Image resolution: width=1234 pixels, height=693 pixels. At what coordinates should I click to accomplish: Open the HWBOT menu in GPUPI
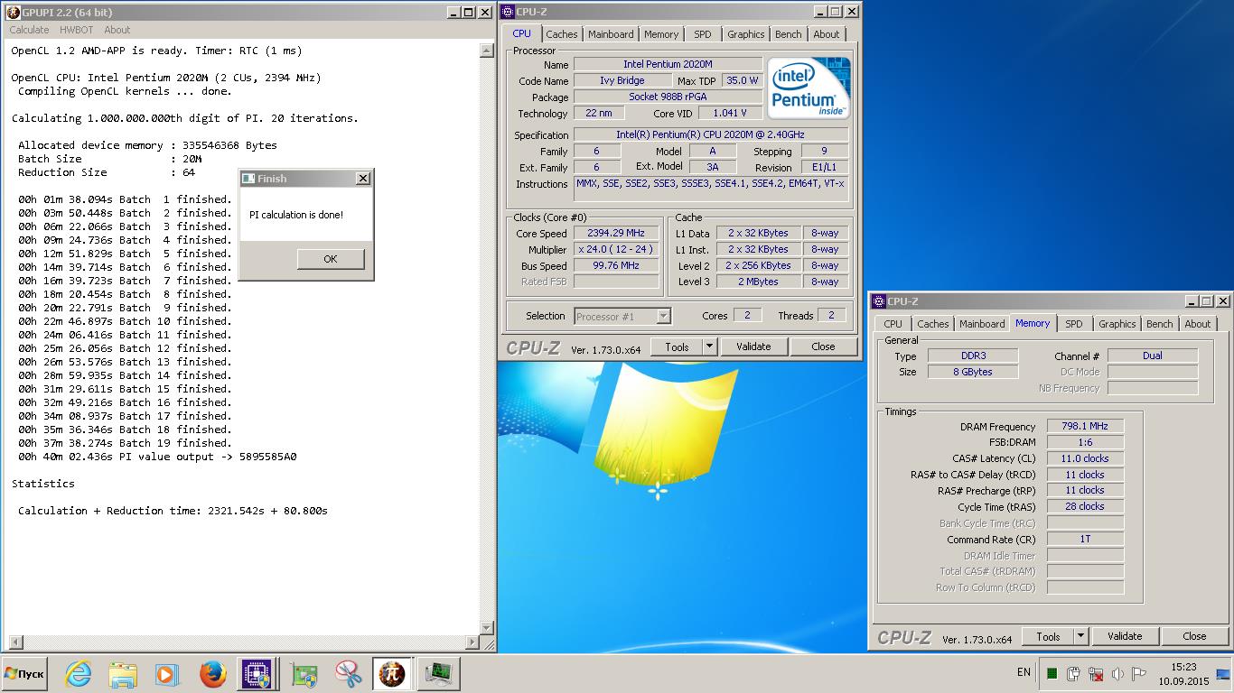(x=77, y=30)
